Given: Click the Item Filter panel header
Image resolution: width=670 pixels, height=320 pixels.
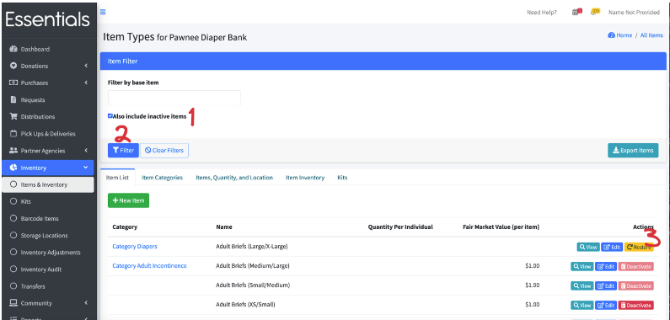Looking at the screenshot, I should point(383,61).
